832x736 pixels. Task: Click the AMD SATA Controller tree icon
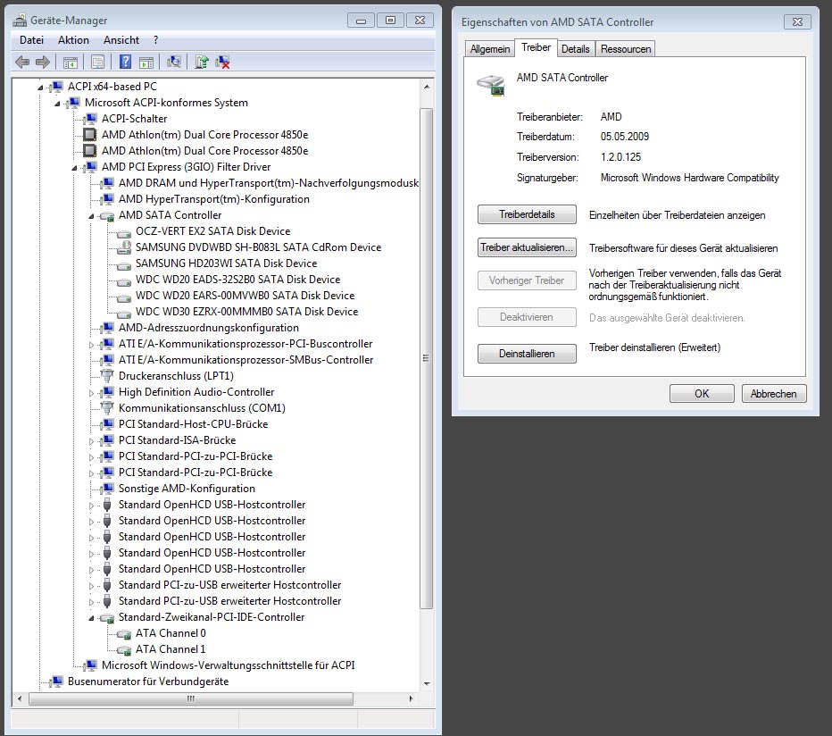pos(106,215)
